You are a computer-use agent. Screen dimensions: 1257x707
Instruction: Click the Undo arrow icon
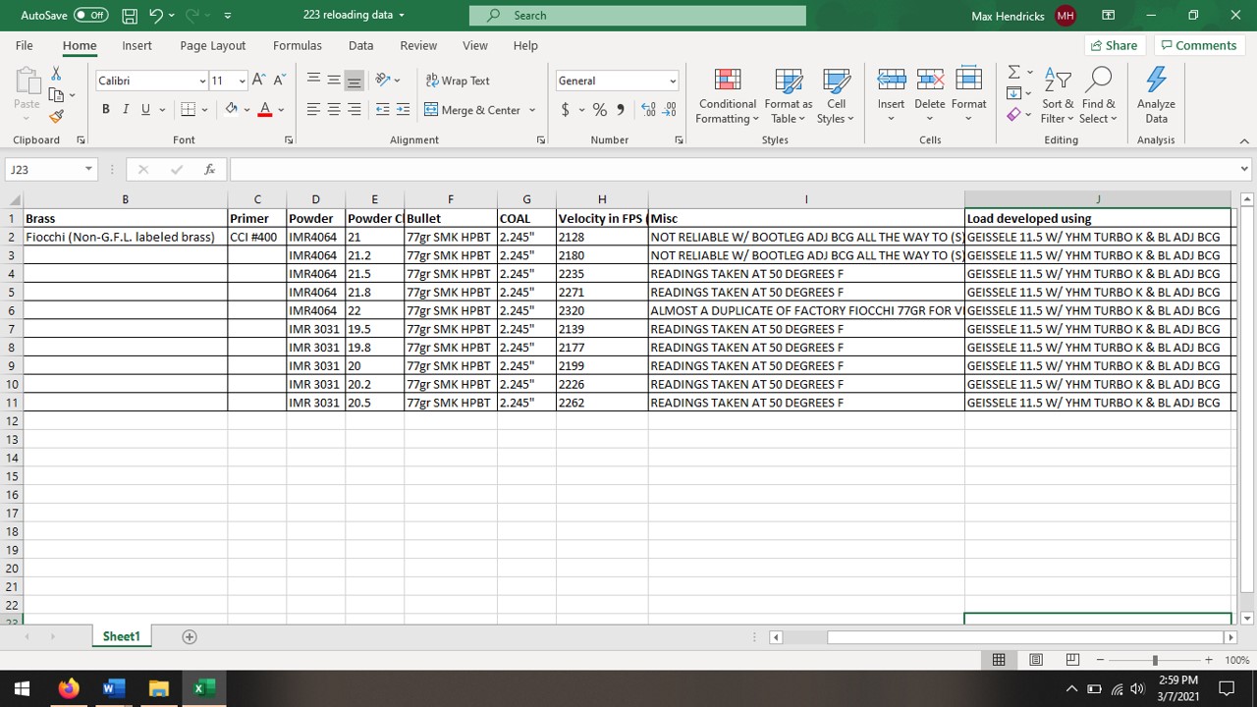point(155,16)
